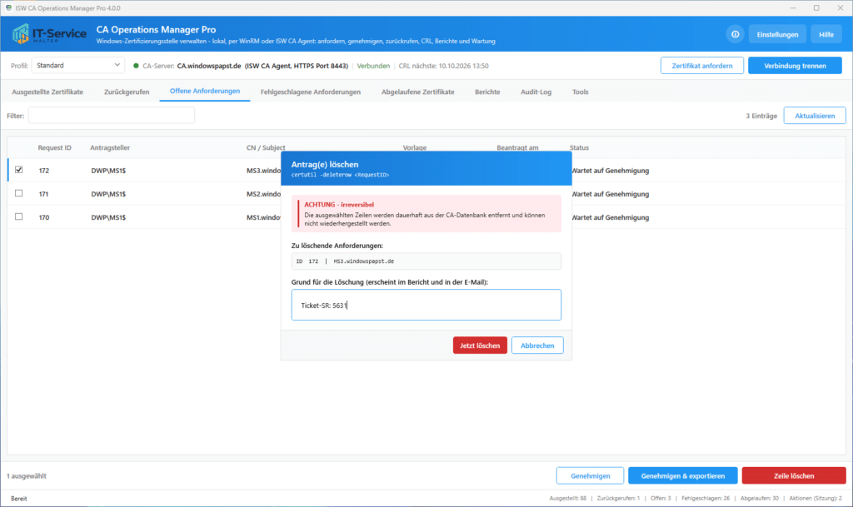Confirm deletion with Jetzt löschen

point(480,345)
